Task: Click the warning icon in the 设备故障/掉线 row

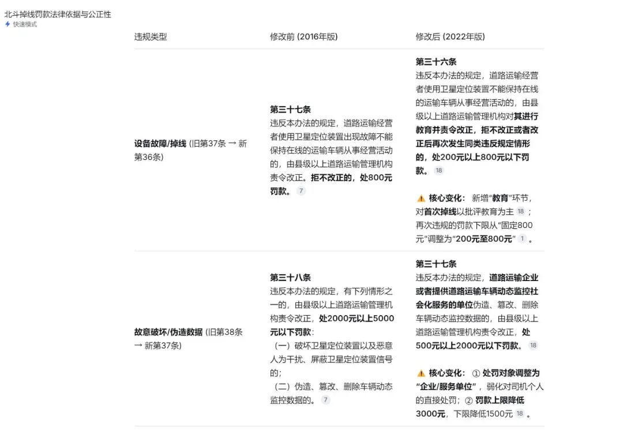Action: click(421, 199)
